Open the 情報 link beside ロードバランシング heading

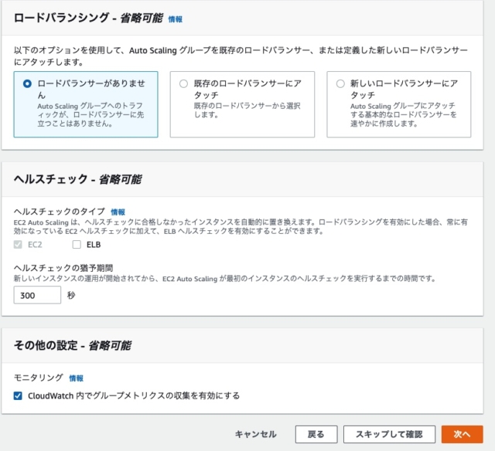pos(176,19)
